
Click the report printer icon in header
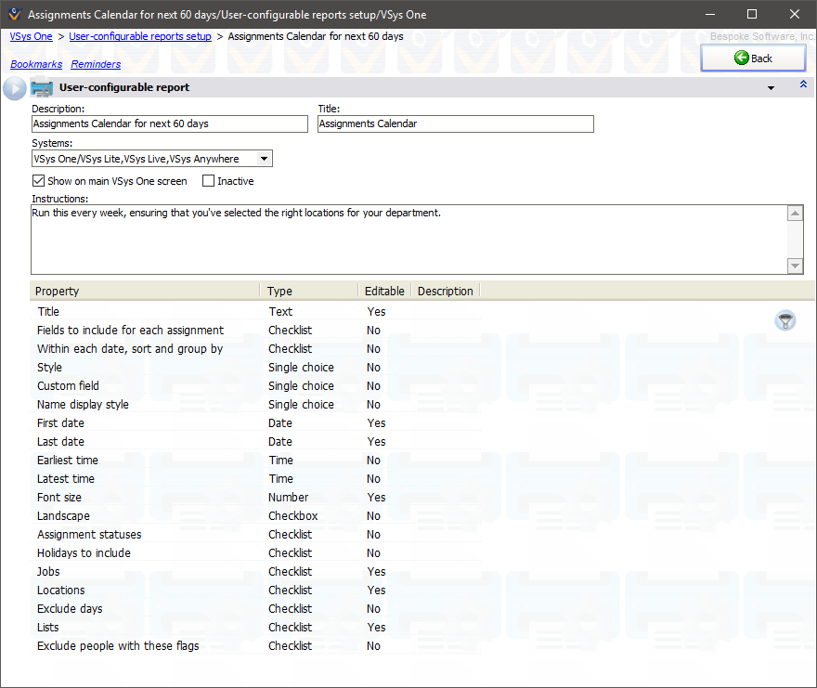pos(42,88)
